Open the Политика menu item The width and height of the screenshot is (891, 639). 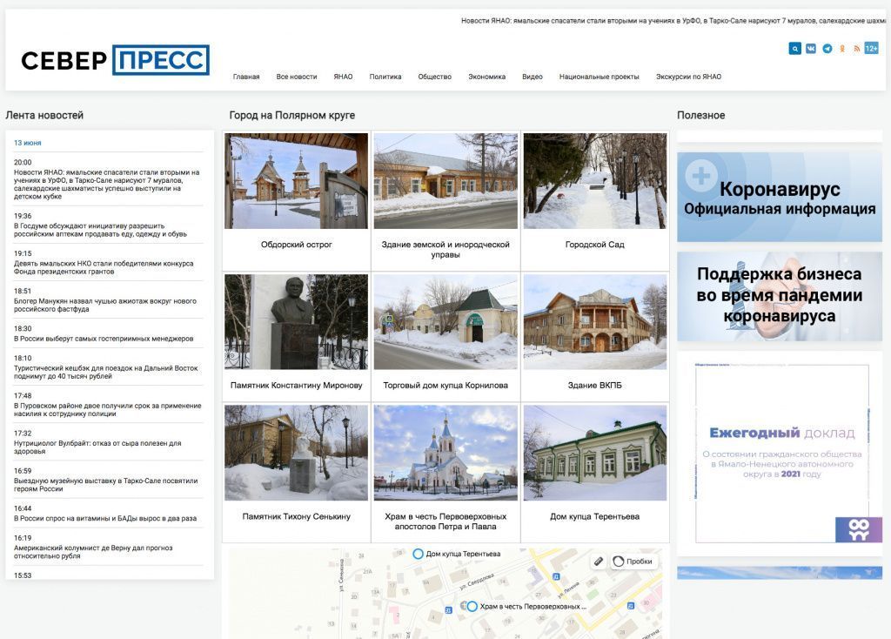click(385, 77)
